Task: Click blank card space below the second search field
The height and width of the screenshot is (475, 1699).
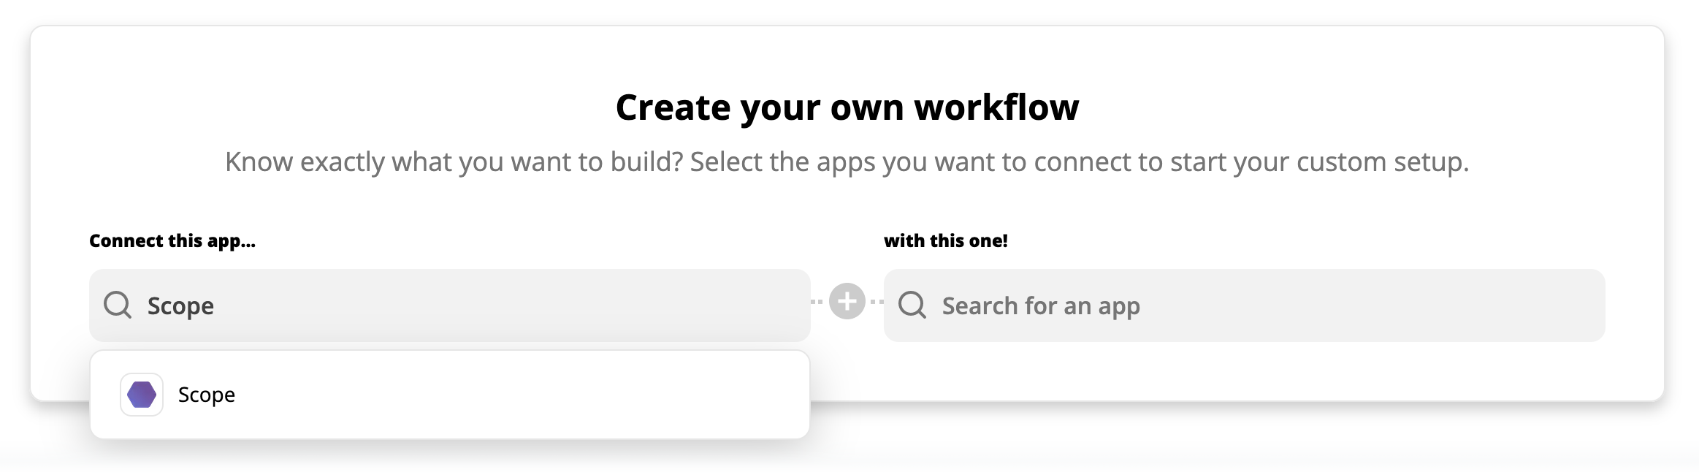Action: coord(1244,370)
